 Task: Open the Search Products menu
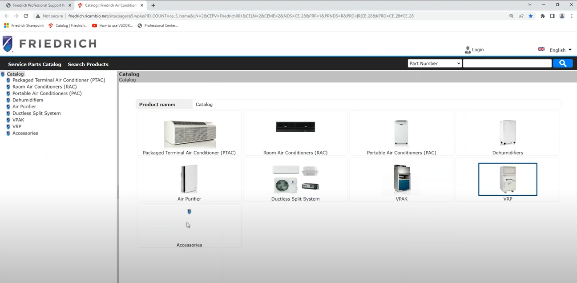point(88,64)
